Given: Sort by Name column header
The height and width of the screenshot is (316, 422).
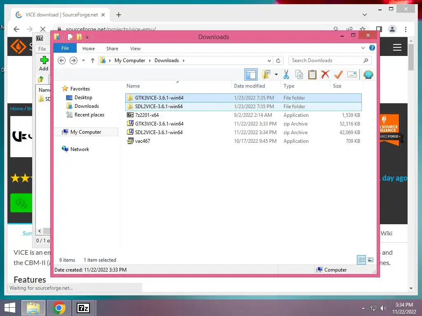Looking at the screenshot, I should click(x=178, y=86).
